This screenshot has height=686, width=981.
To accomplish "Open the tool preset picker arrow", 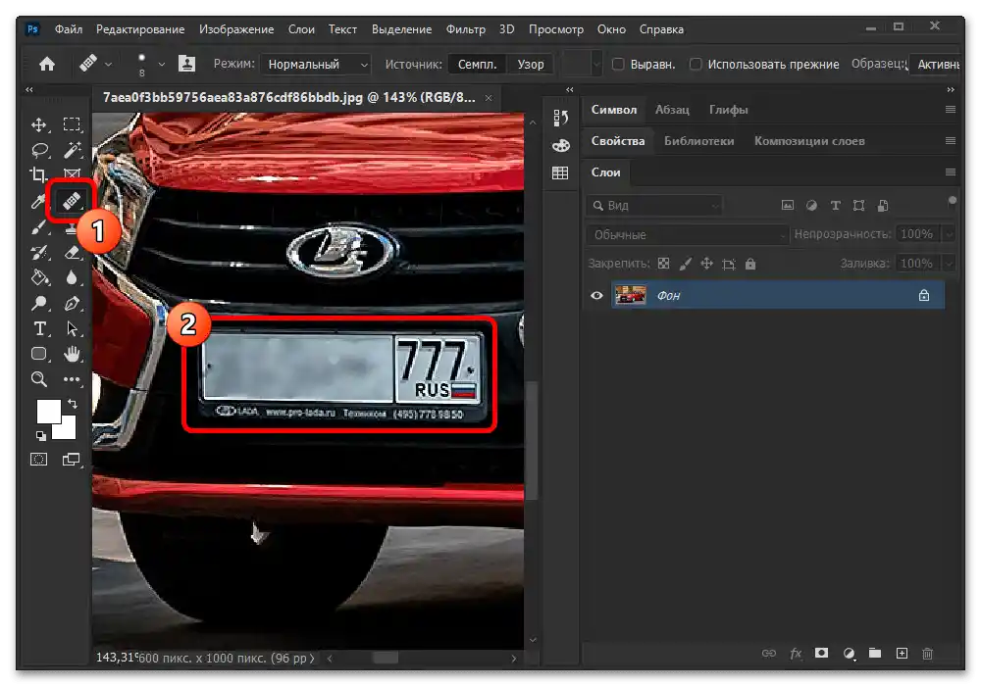I will click(x=108, y=65).
